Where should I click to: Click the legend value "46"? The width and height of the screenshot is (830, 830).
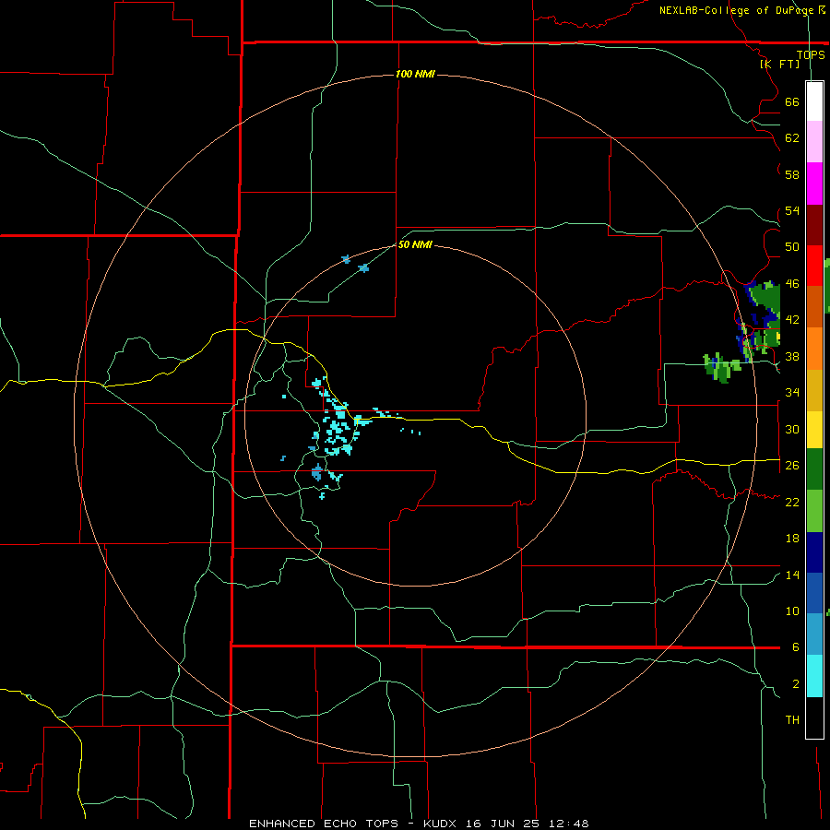pos(792,284)
